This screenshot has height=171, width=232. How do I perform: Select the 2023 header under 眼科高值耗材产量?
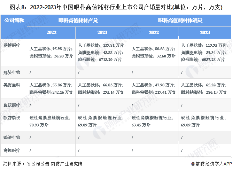pyautogui.click(x=102, y=32)
